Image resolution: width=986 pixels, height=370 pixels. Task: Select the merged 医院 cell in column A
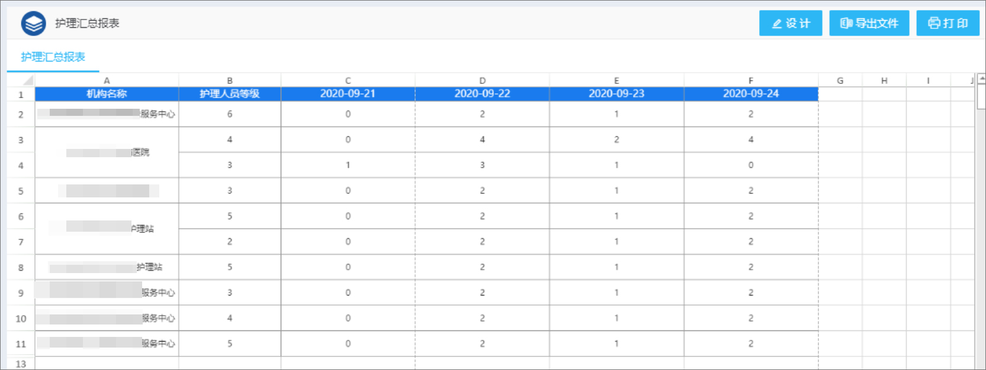pyautogui.click(x=107, y=152)
